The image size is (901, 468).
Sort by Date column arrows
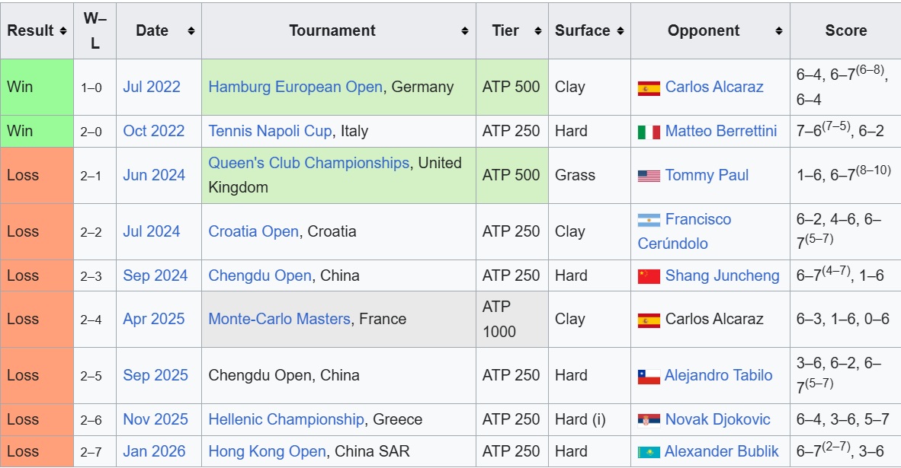(x=191, y=31)
